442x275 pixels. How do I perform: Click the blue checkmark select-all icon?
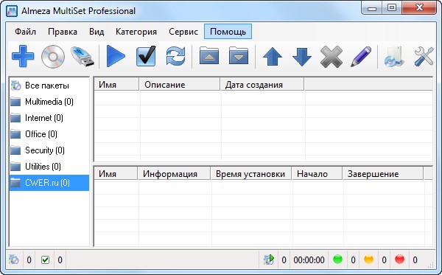pyautogui.click(x=146, y=56)
